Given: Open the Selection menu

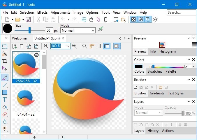Looking at the screenshot, I should (x=27, y=12).
